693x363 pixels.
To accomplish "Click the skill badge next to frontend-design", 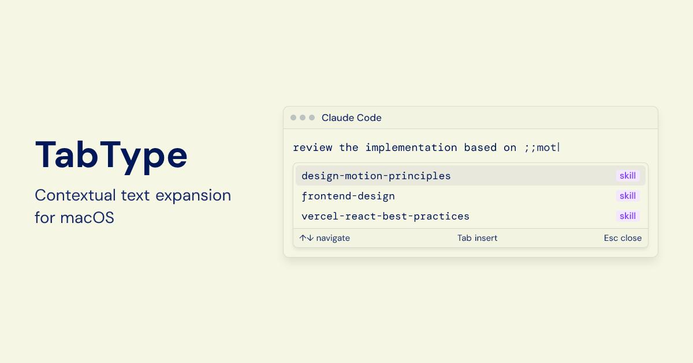I will point(628,196).
